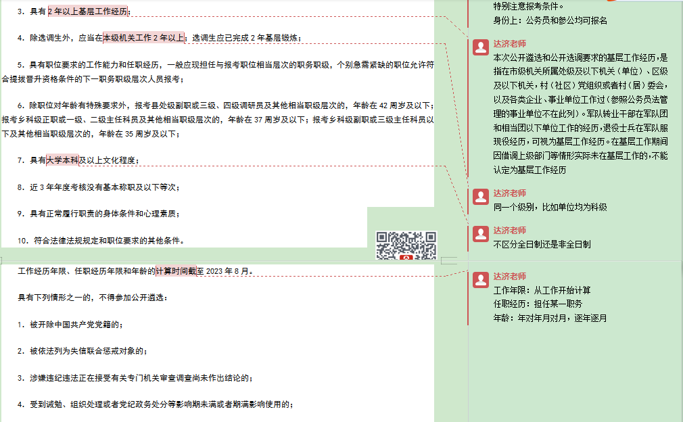This screenshot has height=422, width=683.
Task: Click avatar icon beside 不区分全日制 comment
Action: point(481,233)
